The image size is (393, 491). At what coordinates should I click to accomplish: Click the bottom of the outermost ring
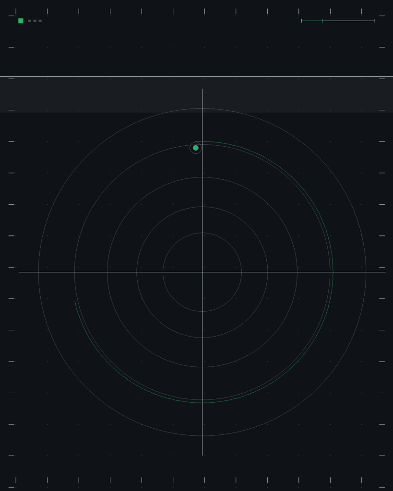(202, 435)
